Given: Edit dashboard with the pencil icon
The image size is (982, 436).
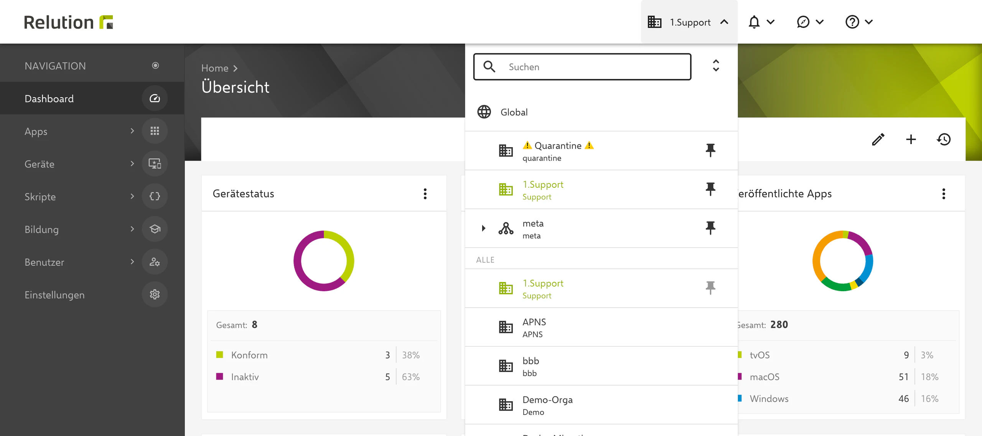Looking at the screenshot, I should coord(878,139).
